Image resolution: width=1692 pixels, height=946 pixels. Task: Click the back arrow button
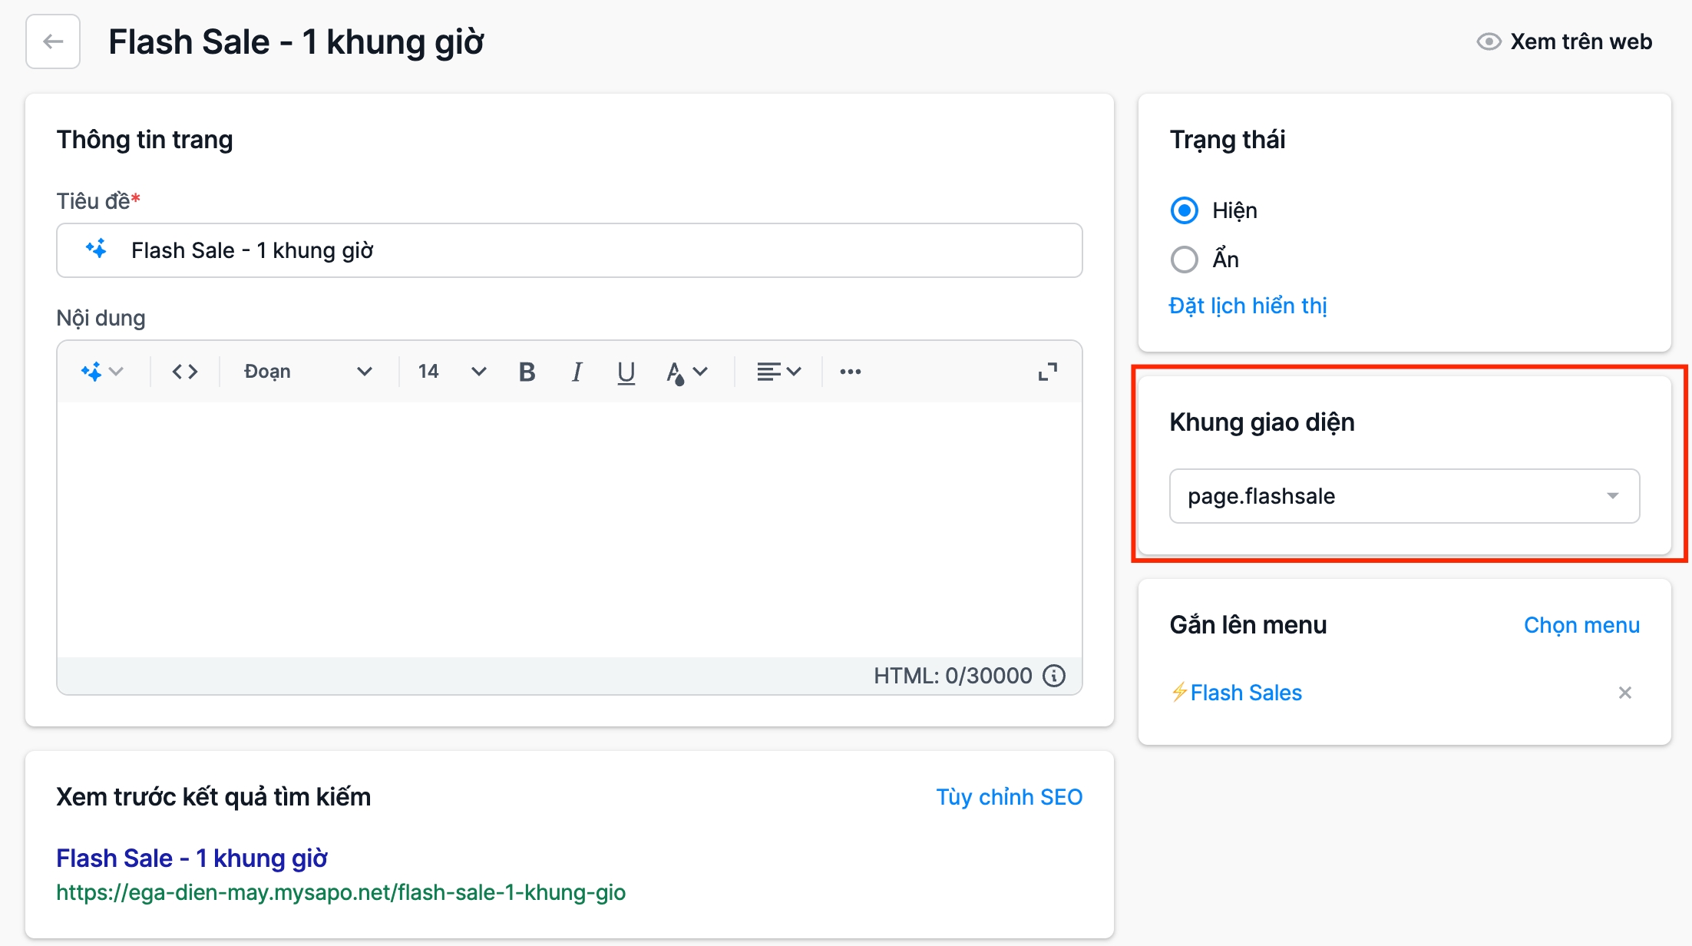point(53,41)
